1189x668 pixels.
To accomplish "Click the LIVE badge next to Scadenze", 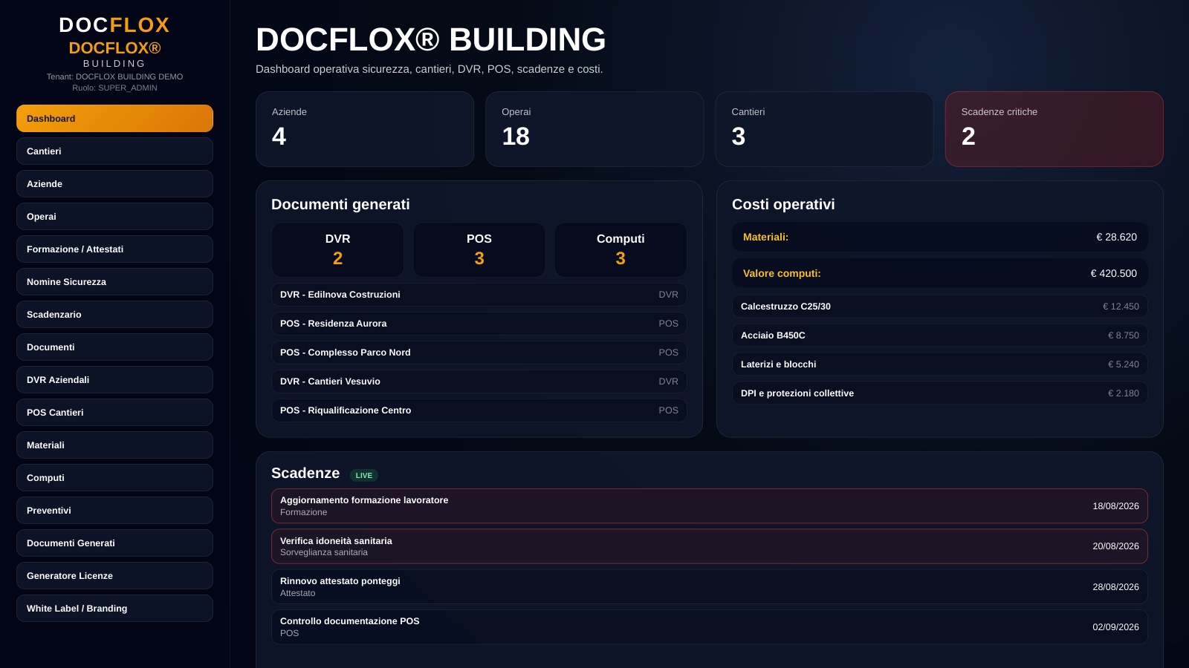I will tap(364, 476).
